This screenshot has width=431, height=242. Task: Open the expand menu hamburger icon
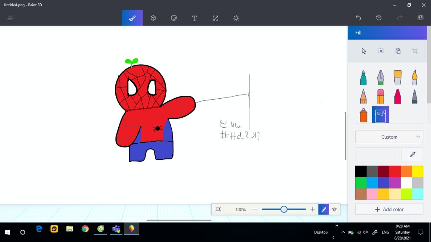click(11, 18)
